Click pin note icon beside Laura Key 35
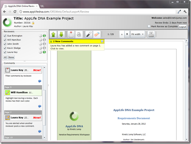 coord(8,70)
